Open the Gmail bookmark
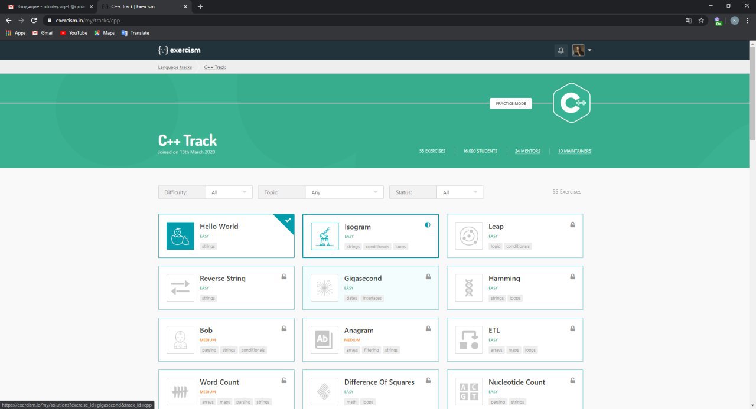This screenshot has height=409, width=756. 43,33
